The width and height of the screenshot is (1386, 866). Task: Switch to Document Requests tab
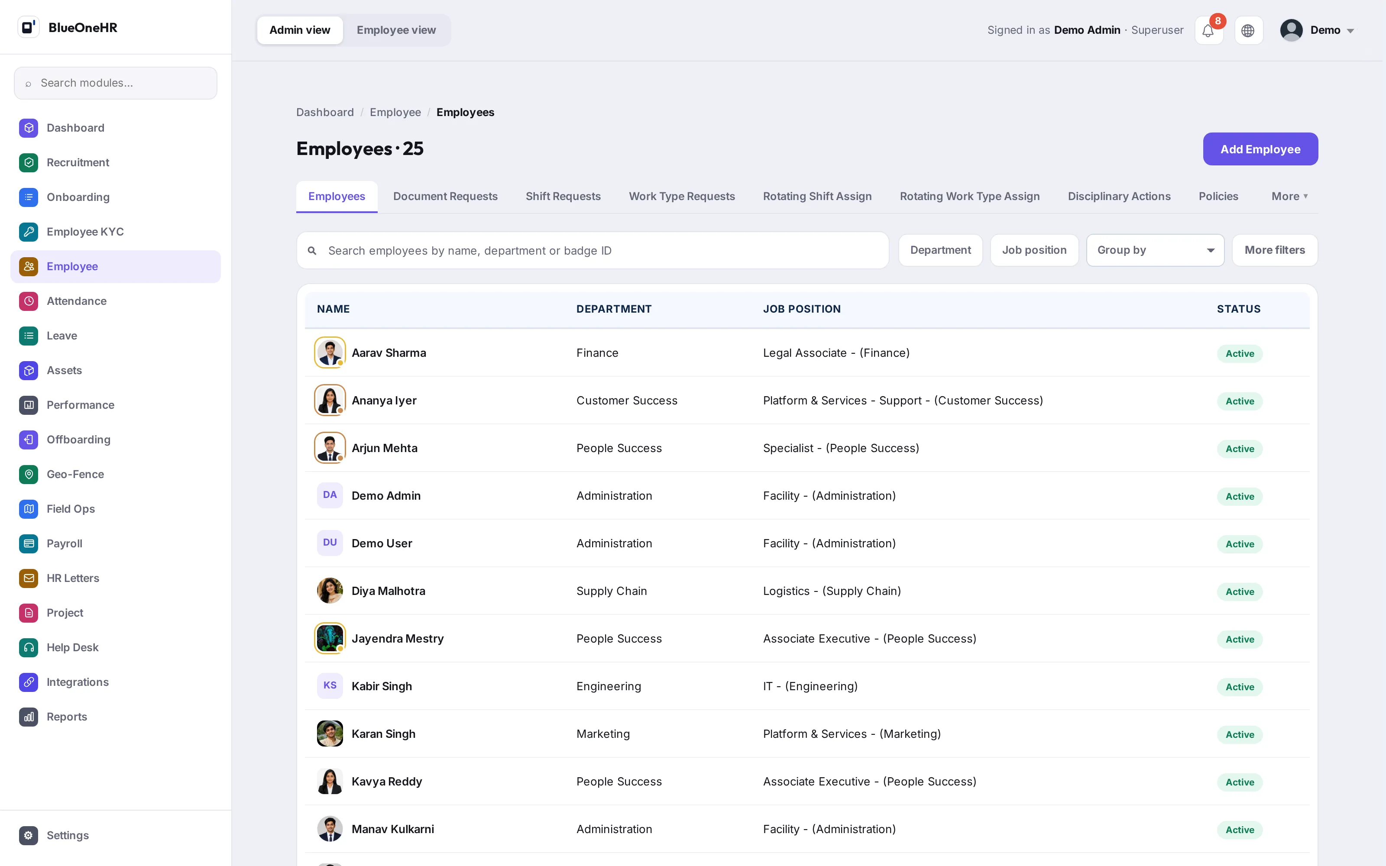(445, 197)
